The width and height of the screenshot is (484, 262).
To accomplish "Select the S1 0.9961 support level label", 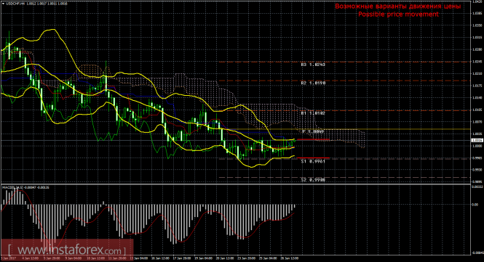I will (x=313, y=161).
